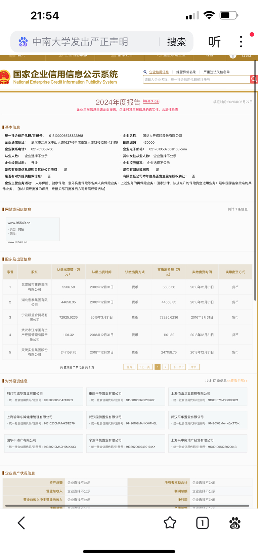Open the 0条修改记录 badge
Screen dimensions: 258x558
pos(151,101)
